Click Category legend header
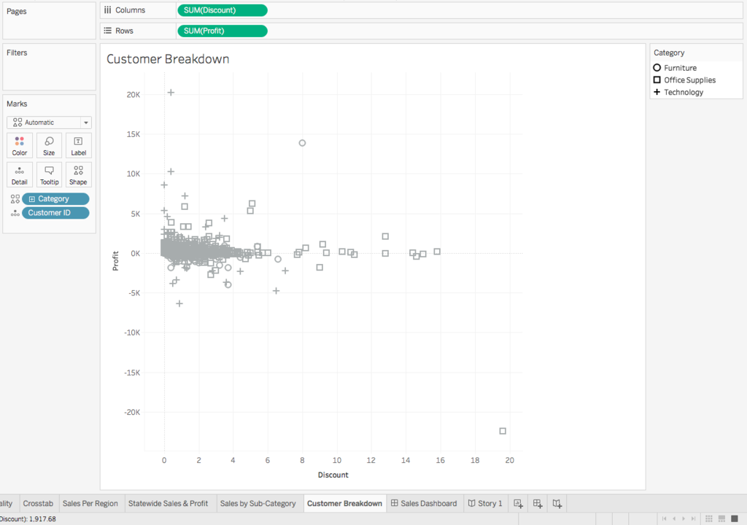747x525 pixels. pos(669,52)
